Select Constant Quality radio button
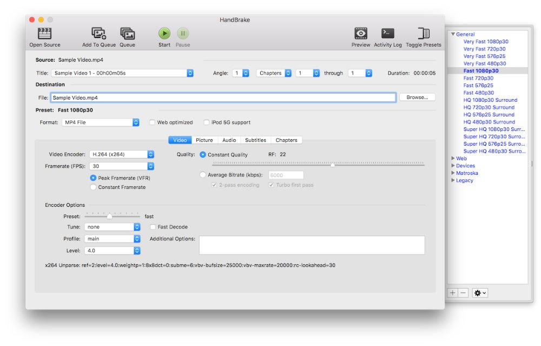This screenshot has height=346, width=541. coord(203,155)
